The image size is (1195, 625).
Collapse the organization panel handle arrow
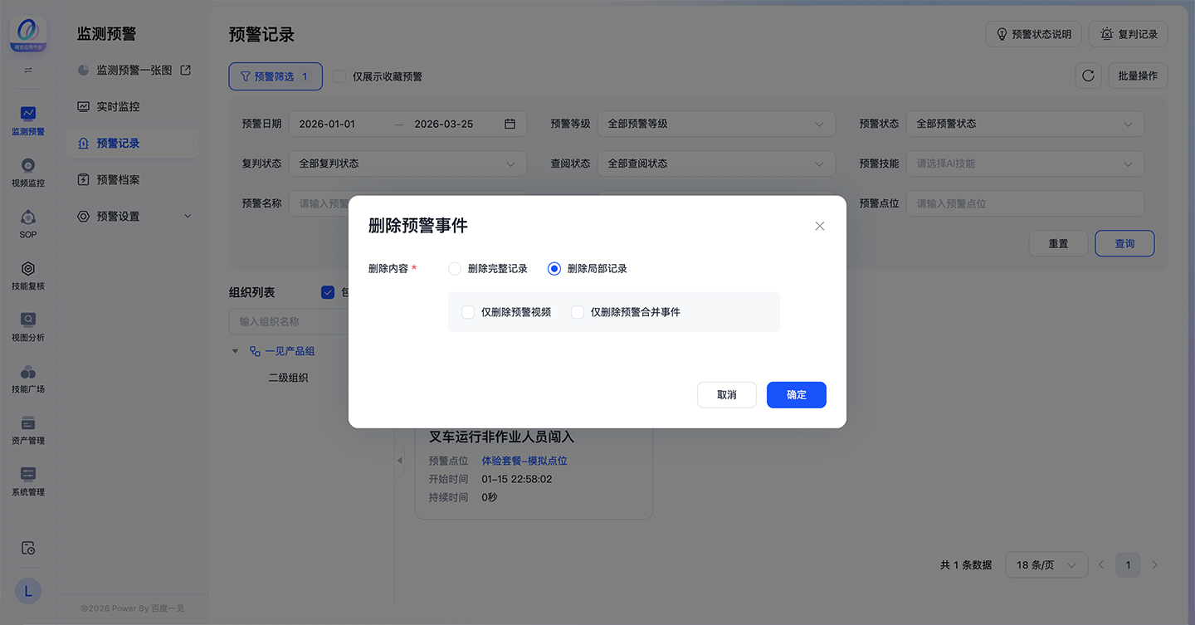coord(399,461)
